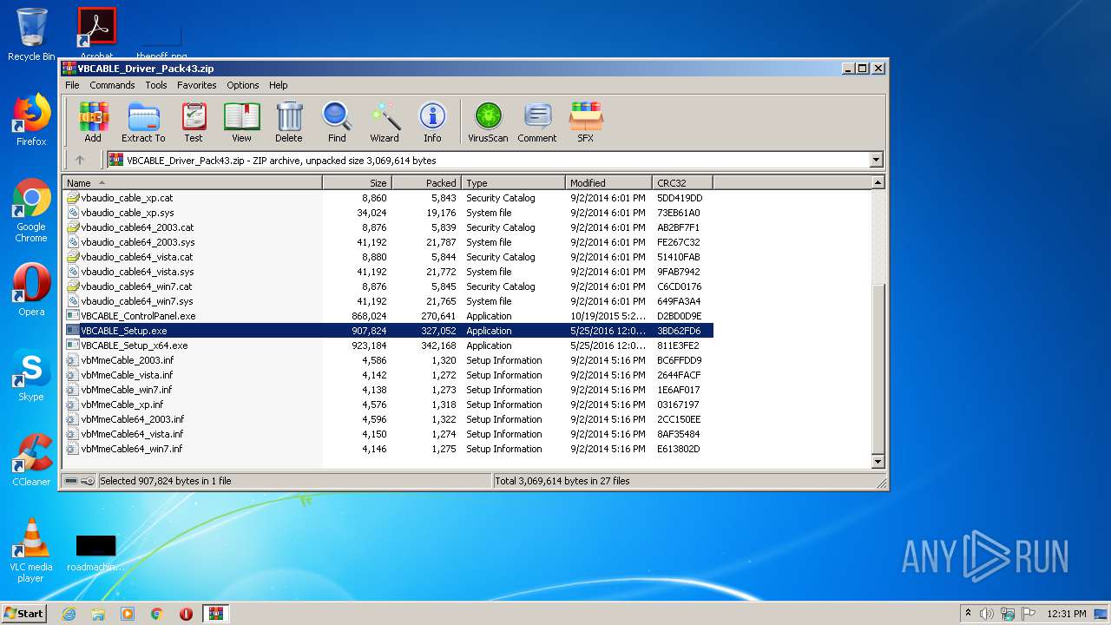
Task: Sort files by Size column
Action: point(358,182)
